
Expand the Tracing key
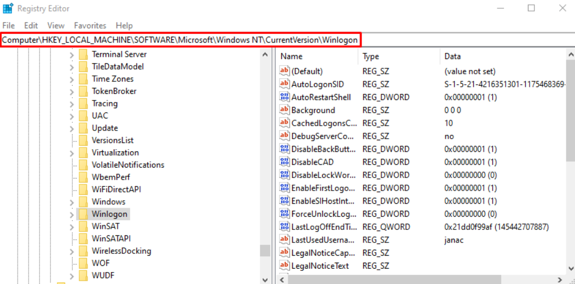click(72, 104)
